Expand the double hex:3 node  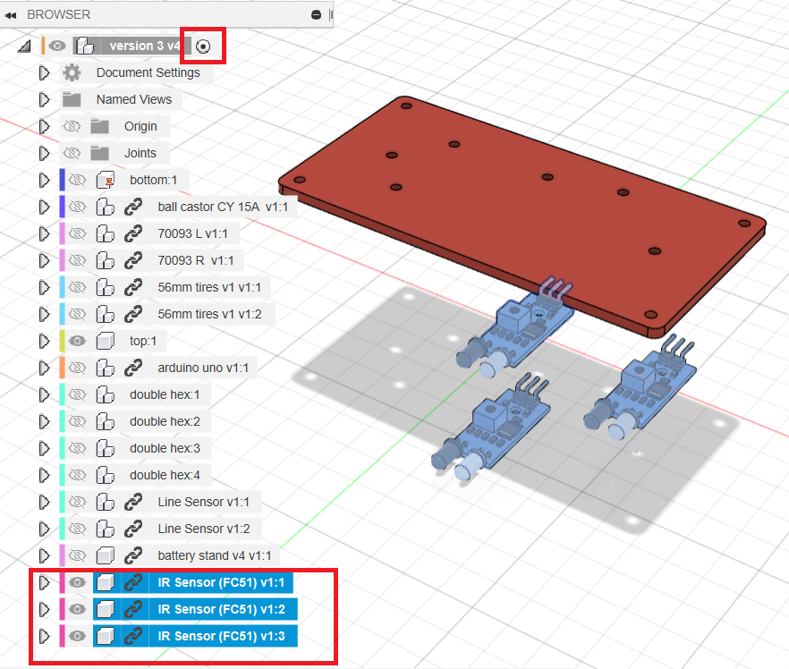click(x=43, y=447)
